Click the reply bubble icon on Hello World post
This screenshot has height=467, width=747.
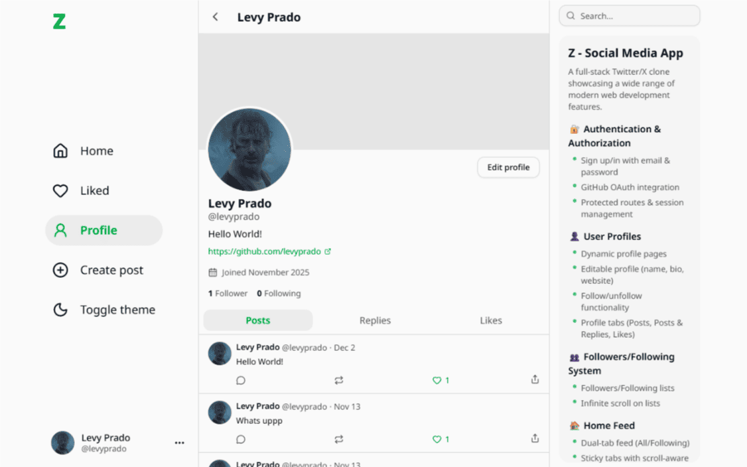[241, 380]
